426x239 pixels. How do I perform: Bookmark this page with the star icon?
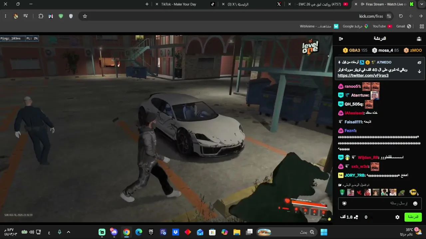click(x=85, y=16)
